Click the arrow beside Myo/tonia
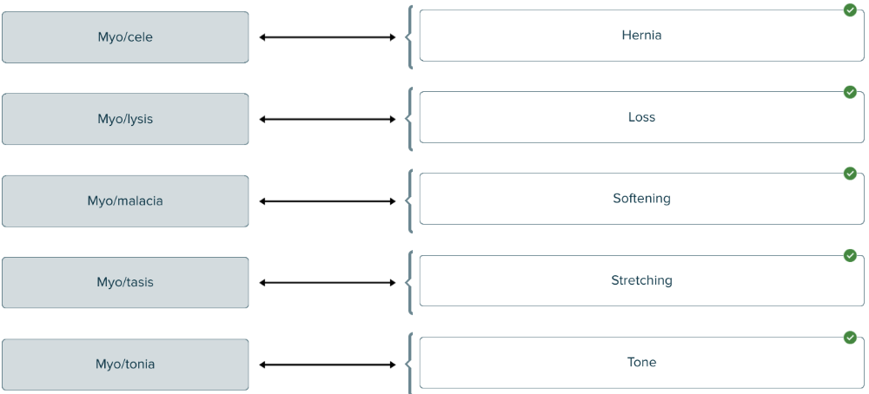Image resolution: width=869 pixels, height=394 pixels. coord(328,364)
